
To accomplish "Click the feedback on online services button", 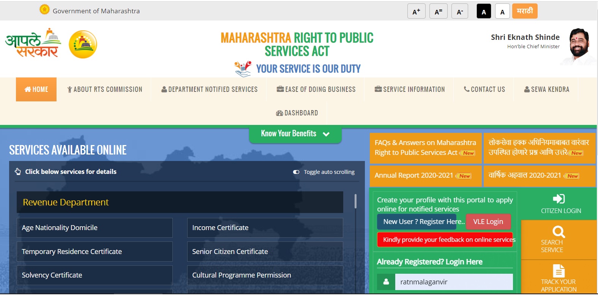I will click(445, 240).
